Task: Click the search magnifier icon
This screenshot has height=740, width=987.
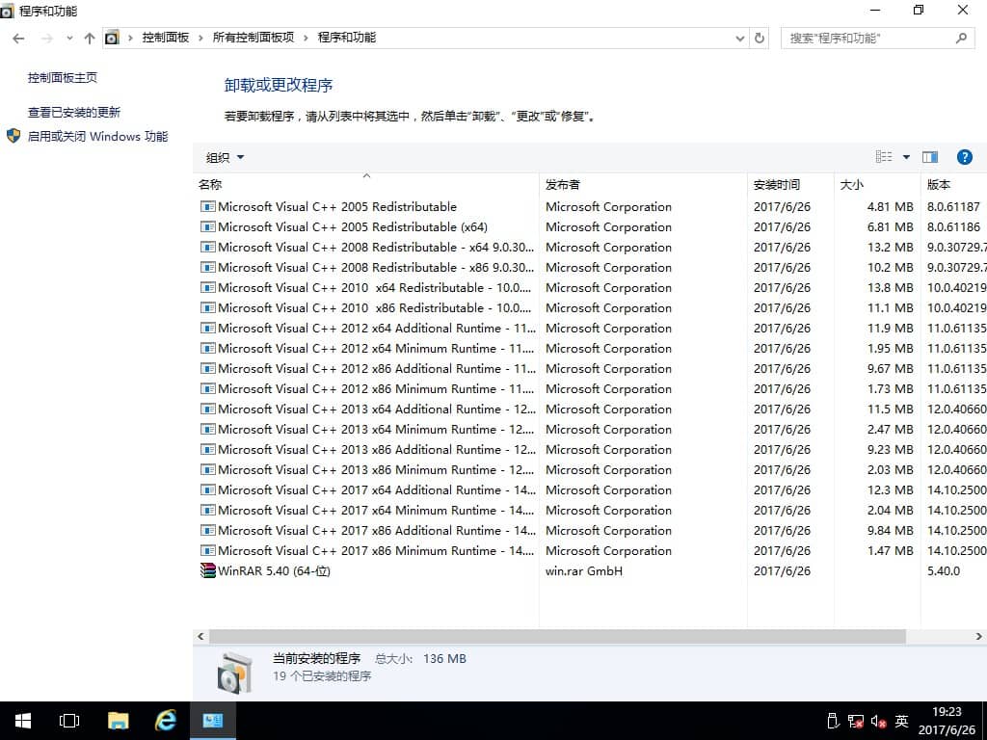Action: click(961, 39)
